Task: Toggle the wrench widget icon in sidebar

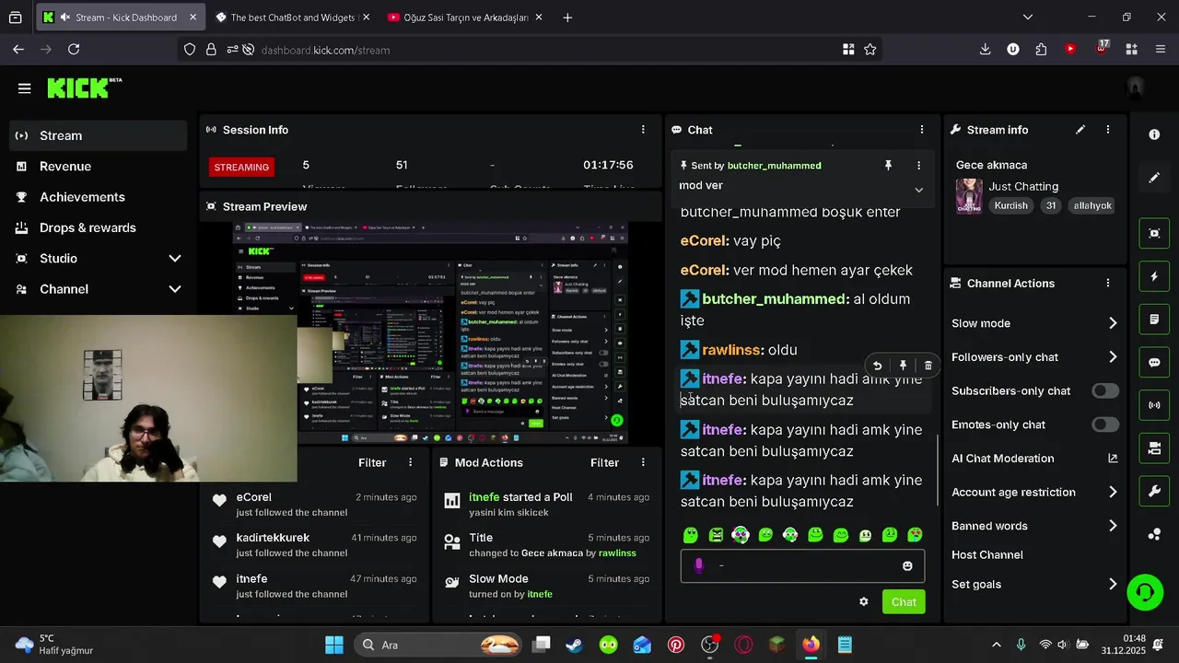Action: pyautogui.click(x=1154, y=492)
